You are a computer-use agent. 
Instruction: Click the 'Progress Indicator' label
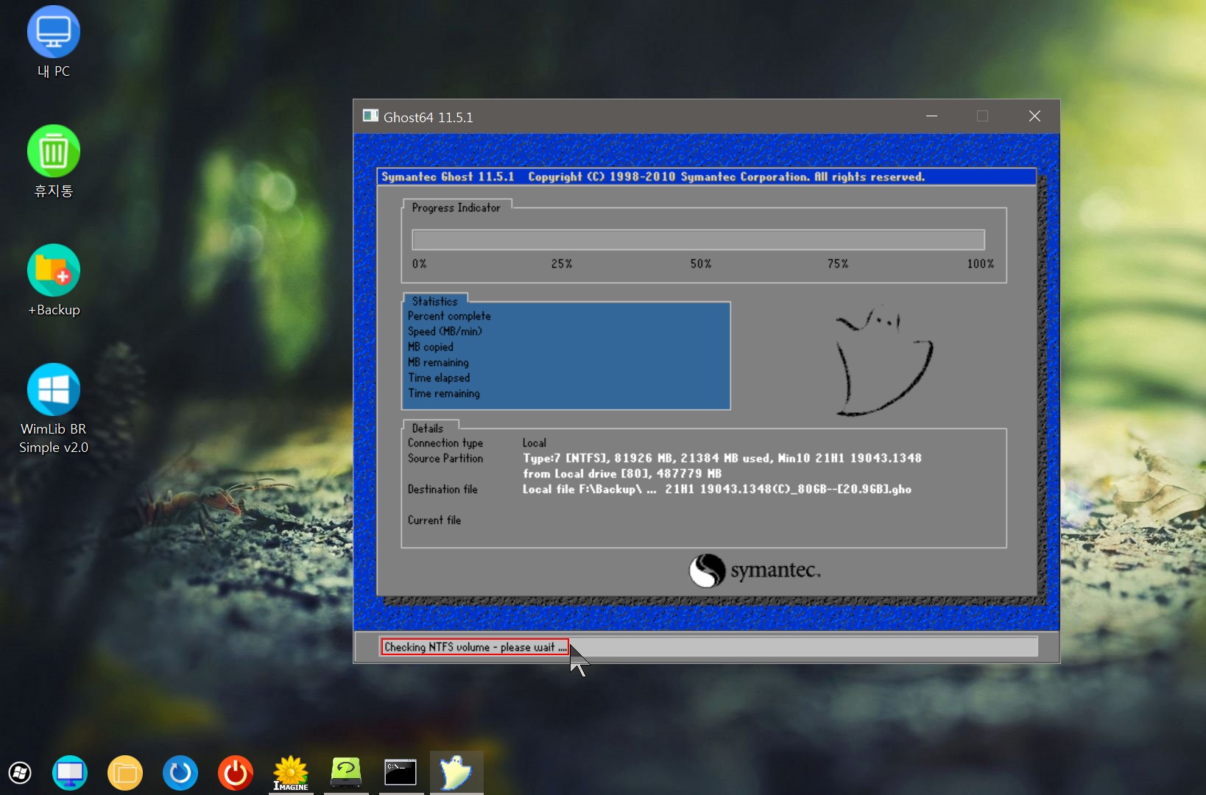[456, 208]
